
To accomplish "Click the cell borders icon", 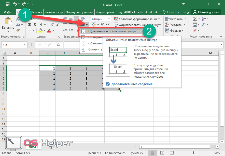I will click(x=30, y=30).
